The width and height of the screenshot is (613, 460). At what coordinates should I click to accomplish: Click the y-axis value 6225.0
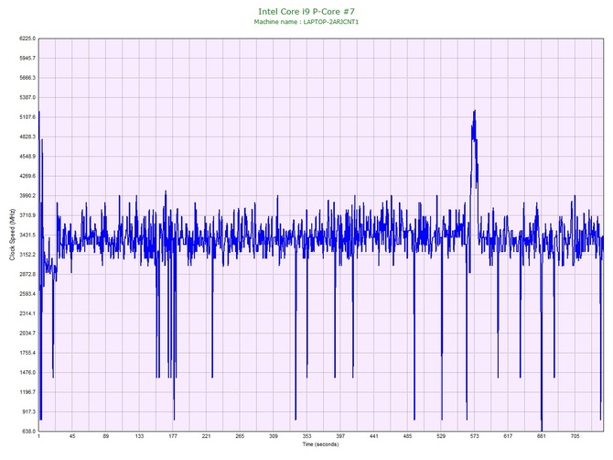27,38
